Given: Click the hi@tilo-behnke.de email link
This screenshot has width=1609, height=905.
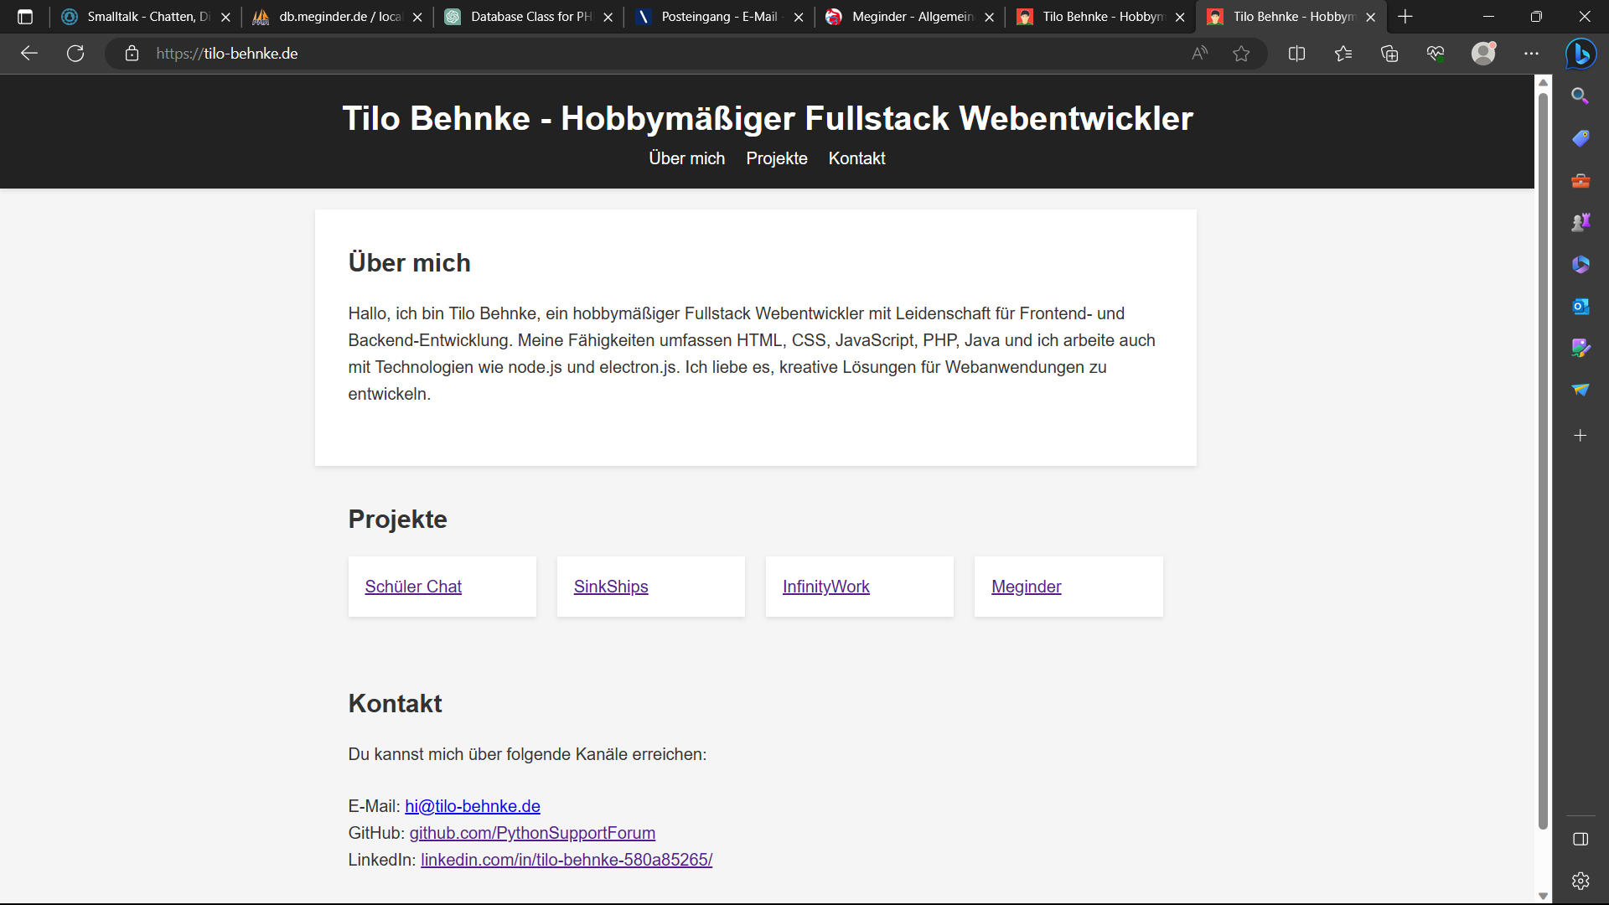Looking at the screenshot, I should [473, 806].
